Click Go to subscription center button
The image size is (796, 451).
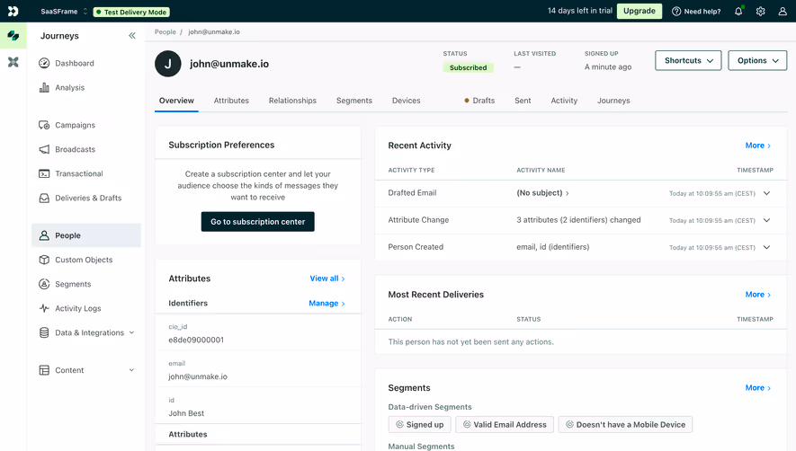click(x=258, y=222)
